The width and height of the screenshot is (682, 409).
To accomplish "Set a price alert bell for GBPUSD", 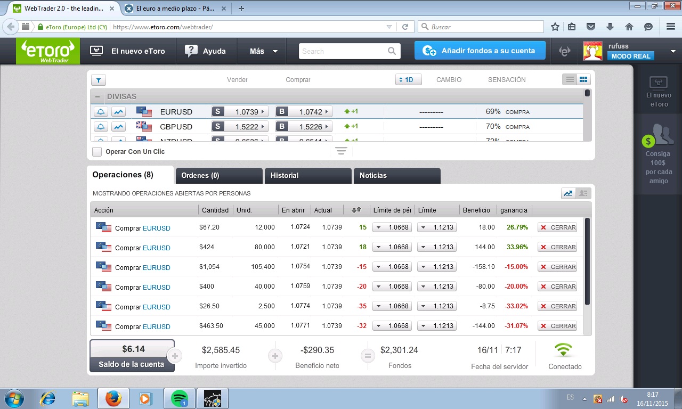I will 101,127.
